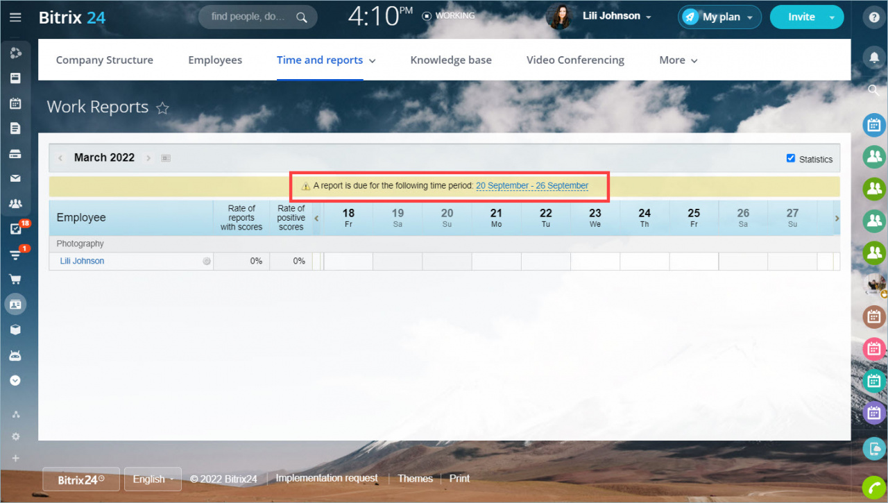888x503 pixels.
Task: Click the Bitrix24 footer logo button
Action: [x=81, y=479]
